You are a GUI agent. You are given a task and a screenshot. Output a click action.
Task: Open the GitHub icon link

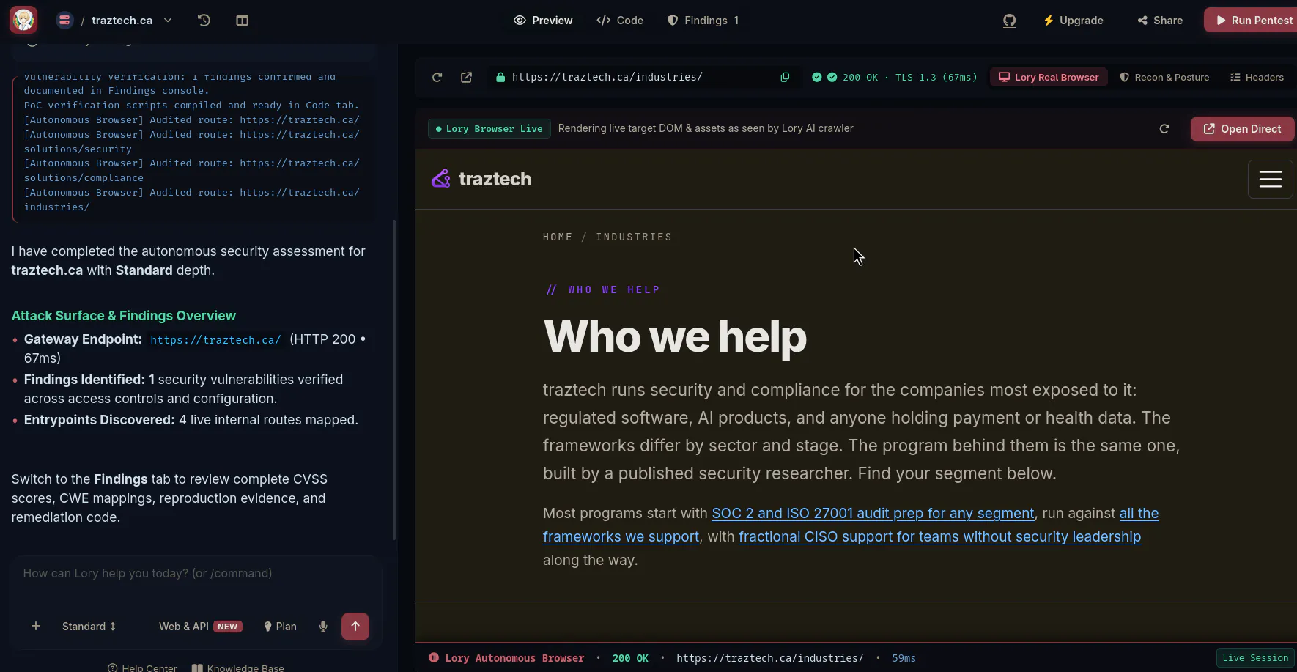(x=1009, y=20)
